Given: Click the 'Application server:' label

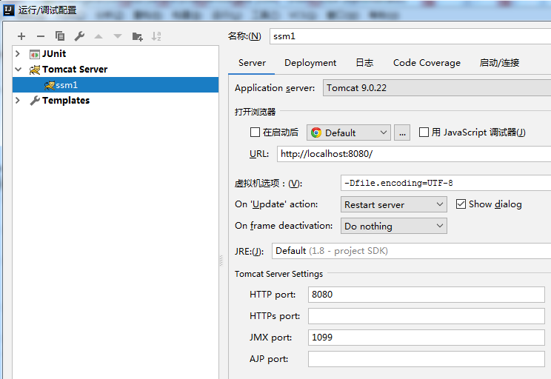Looking at the screenshot, I should [275, 88].
